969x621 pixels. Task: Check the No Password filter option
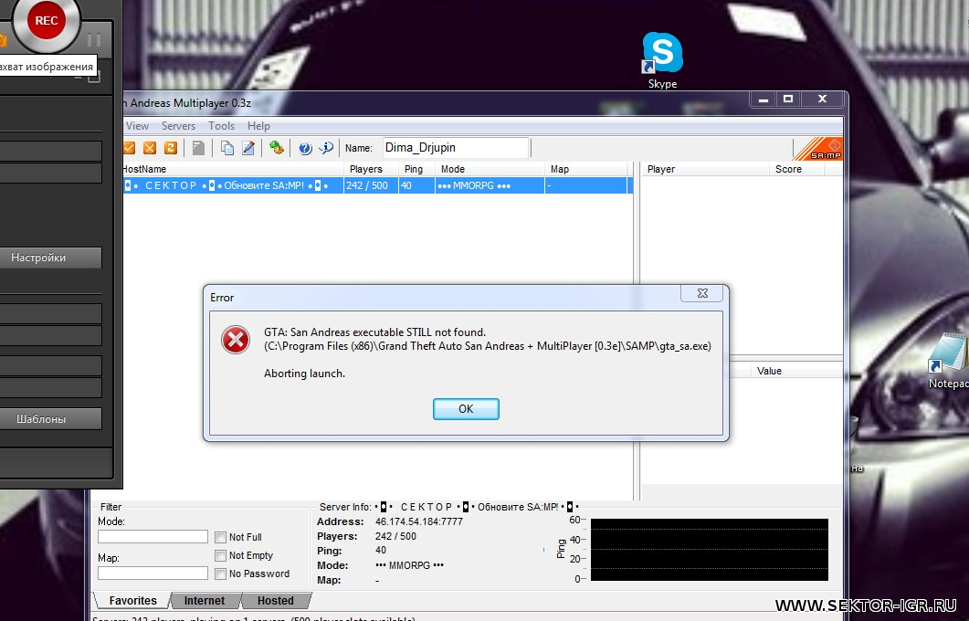(220, 574)
